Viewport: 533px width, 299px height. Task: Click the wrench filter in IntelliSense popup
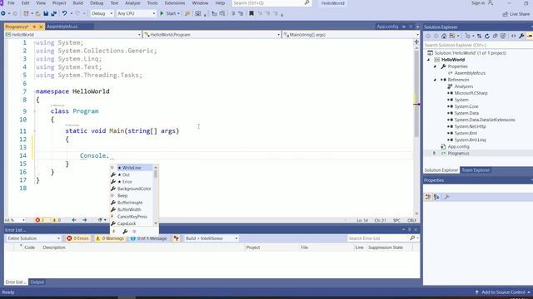coord(125,232)
